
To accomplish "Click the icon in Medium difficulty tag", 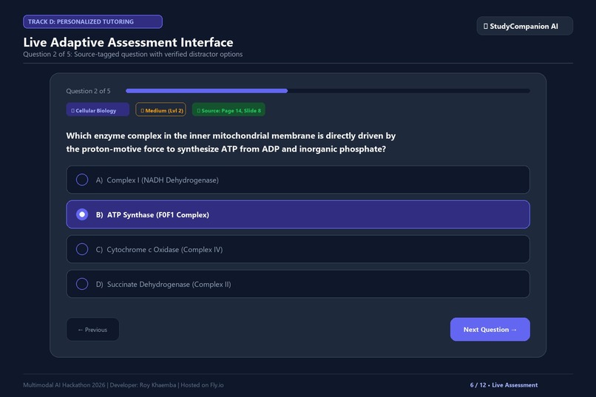I will click(142, 111).
